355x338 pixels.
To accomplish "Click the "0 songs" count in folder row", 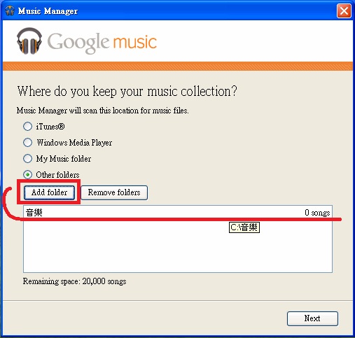I will tap(317, 213).
